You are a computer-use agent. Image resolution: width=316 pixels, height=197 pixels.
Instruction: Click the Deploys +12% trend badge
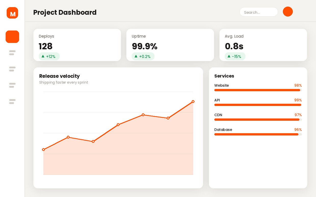[x=49, y=56]
